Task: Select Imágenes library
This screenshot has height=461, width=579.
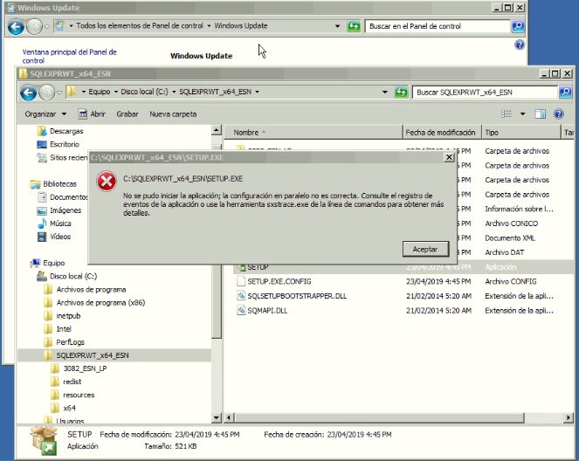Action: 59,210
